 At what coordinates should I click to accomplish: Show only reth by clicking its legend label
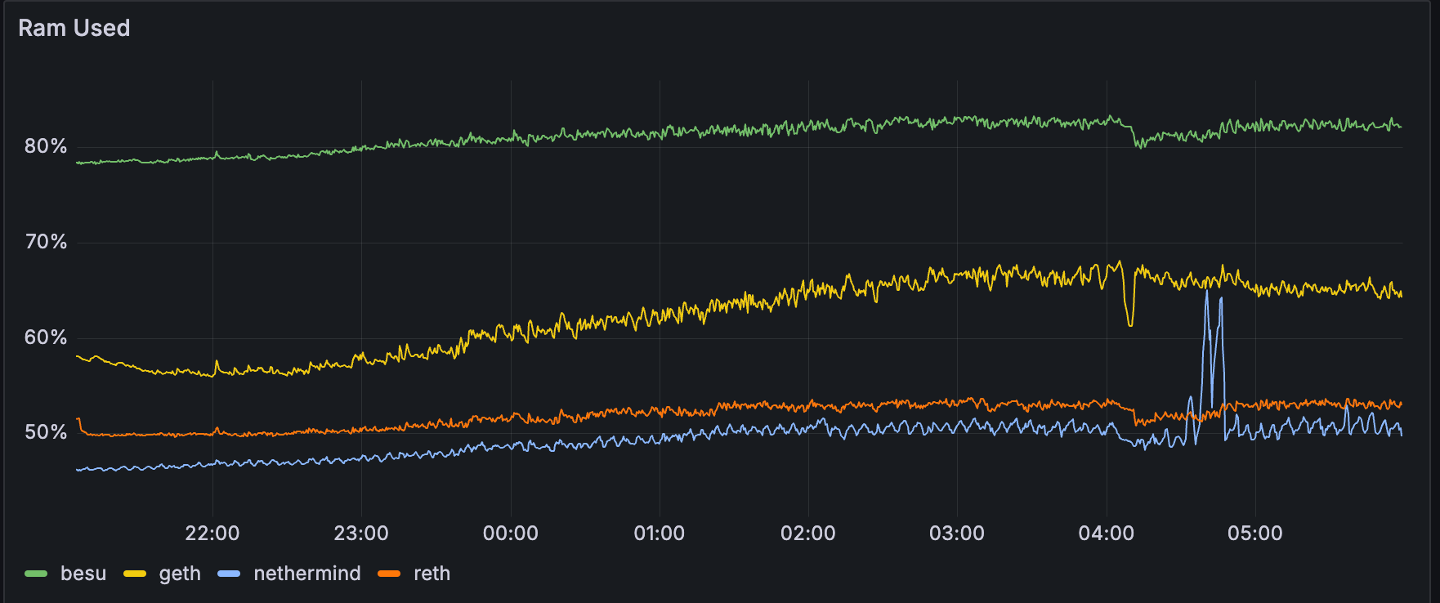point(432,574)
